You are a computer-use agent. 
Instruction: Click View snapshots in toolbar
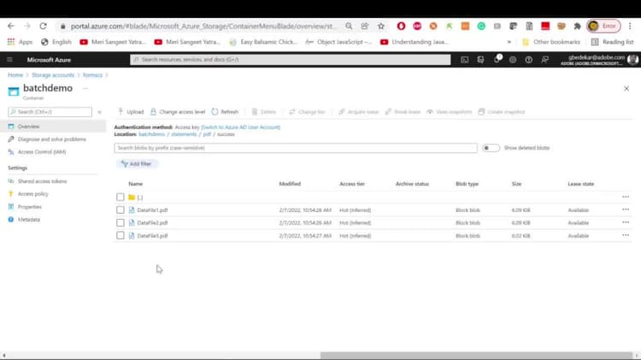450,112
